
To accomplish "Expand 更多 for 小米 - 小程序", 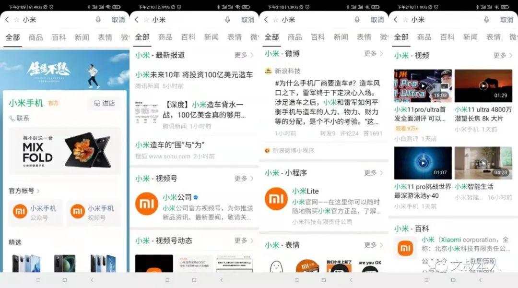I will [374, 173].
